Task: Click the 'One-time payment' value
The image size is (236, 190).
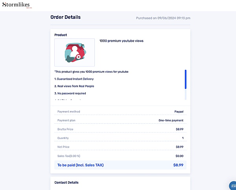Action: point(171,121)
